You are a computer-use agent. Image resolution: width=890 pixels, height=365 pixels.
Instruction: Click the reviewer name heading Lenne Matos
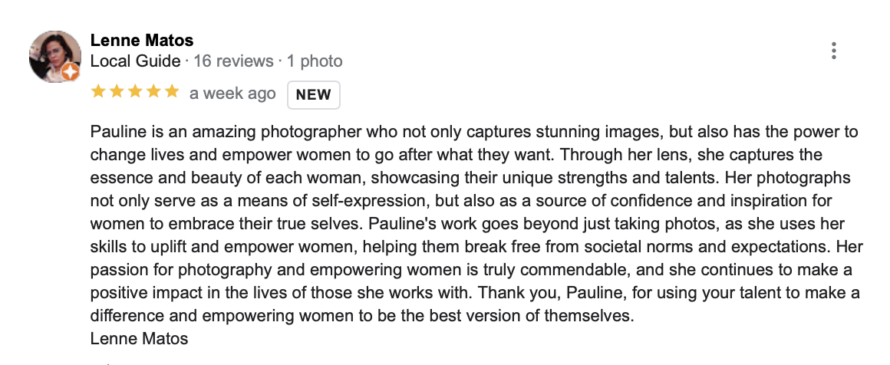tap(142, 40)
